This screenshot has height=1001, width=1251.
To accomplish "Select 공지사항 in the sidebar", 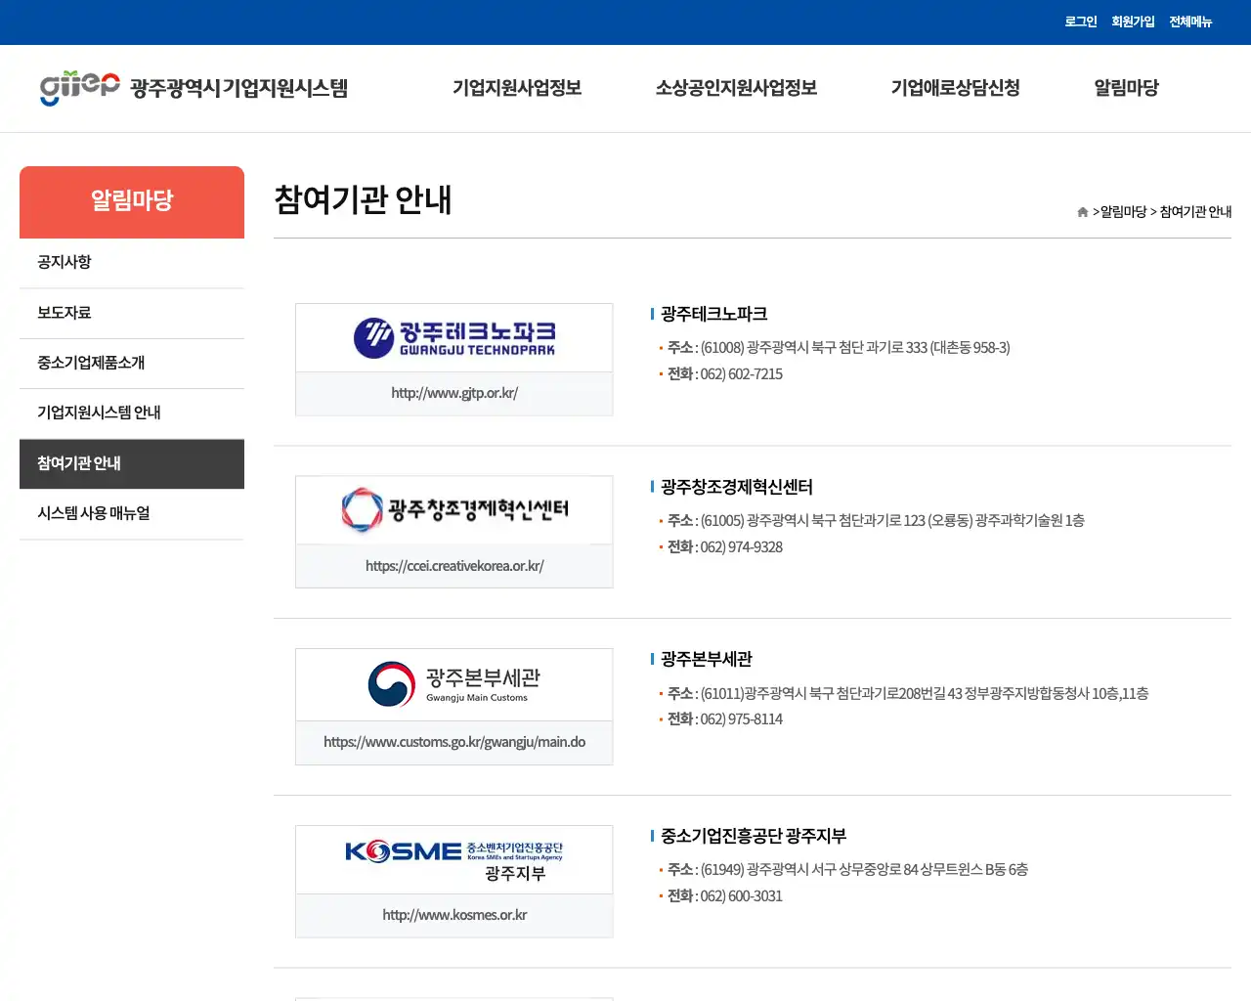I will coord(63,262).
